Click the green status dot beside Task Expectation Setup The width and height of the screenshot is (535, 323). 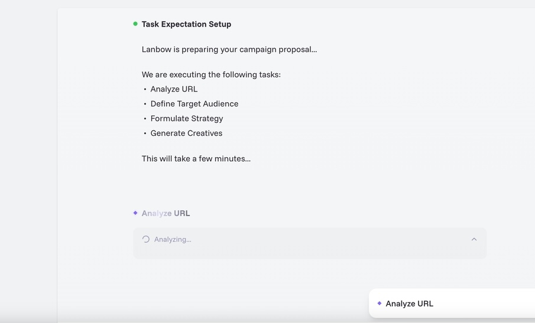pyautogui.click(x=135, y=24)
